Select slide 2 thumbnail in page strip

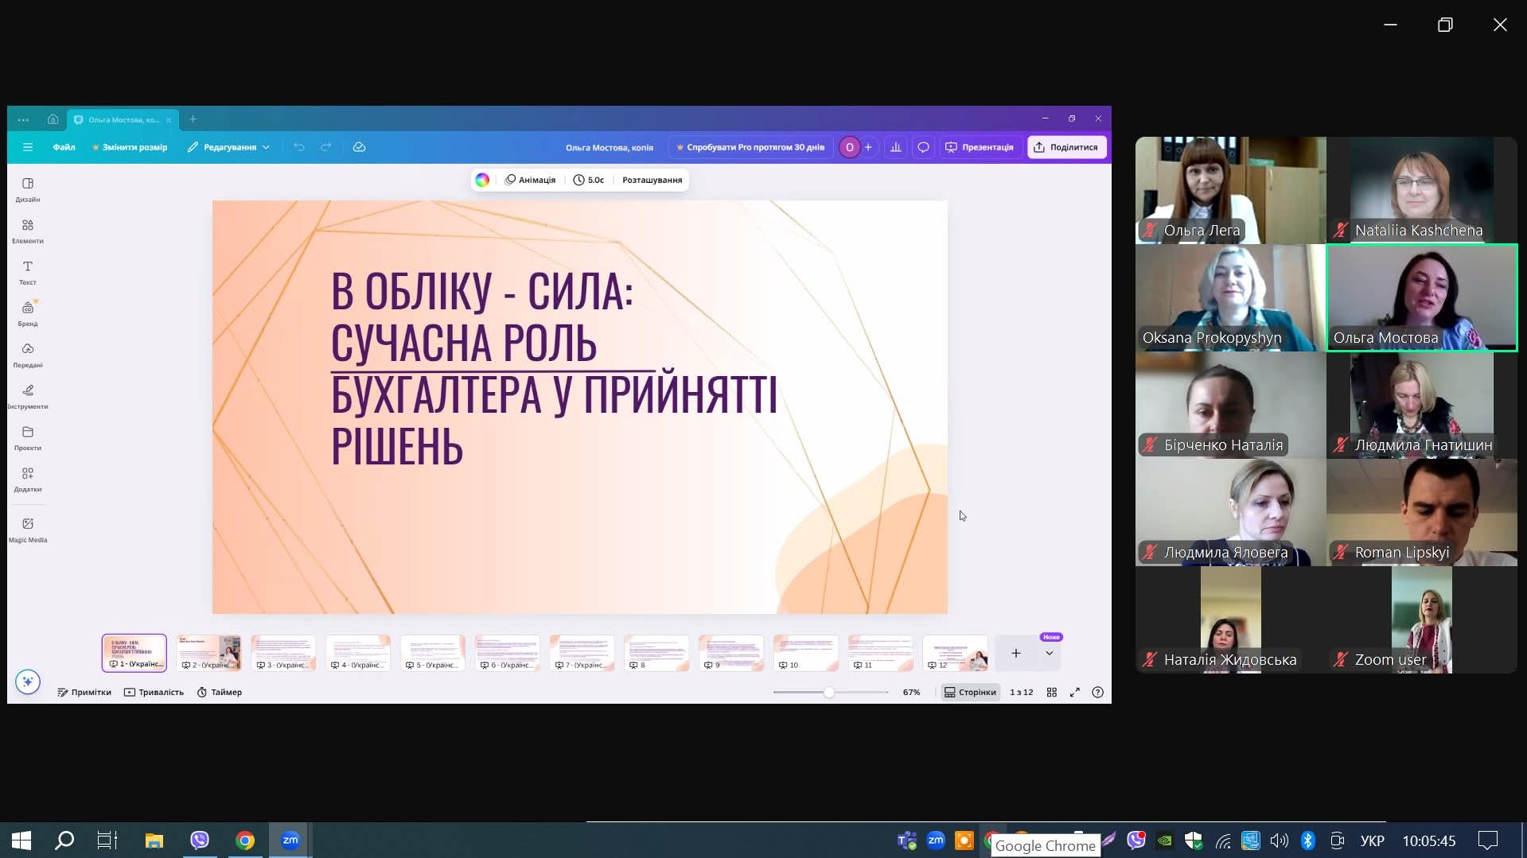tap(208, 653)
